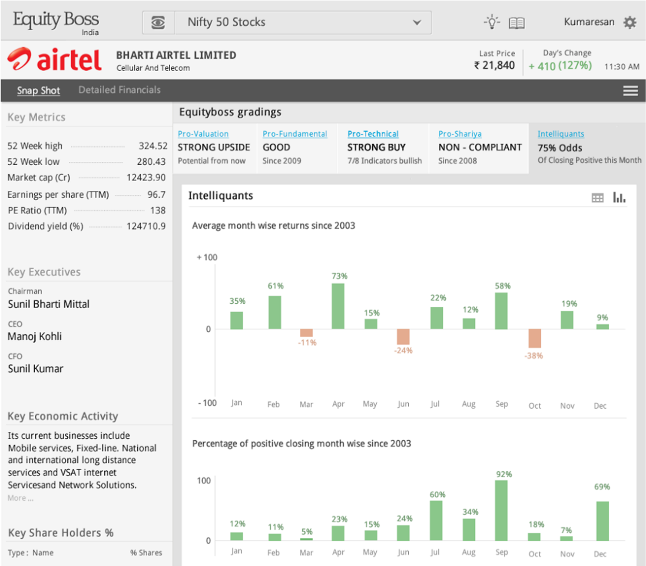Click the June -24% average returns bar

pyautogui.click(x=403, y=337)
